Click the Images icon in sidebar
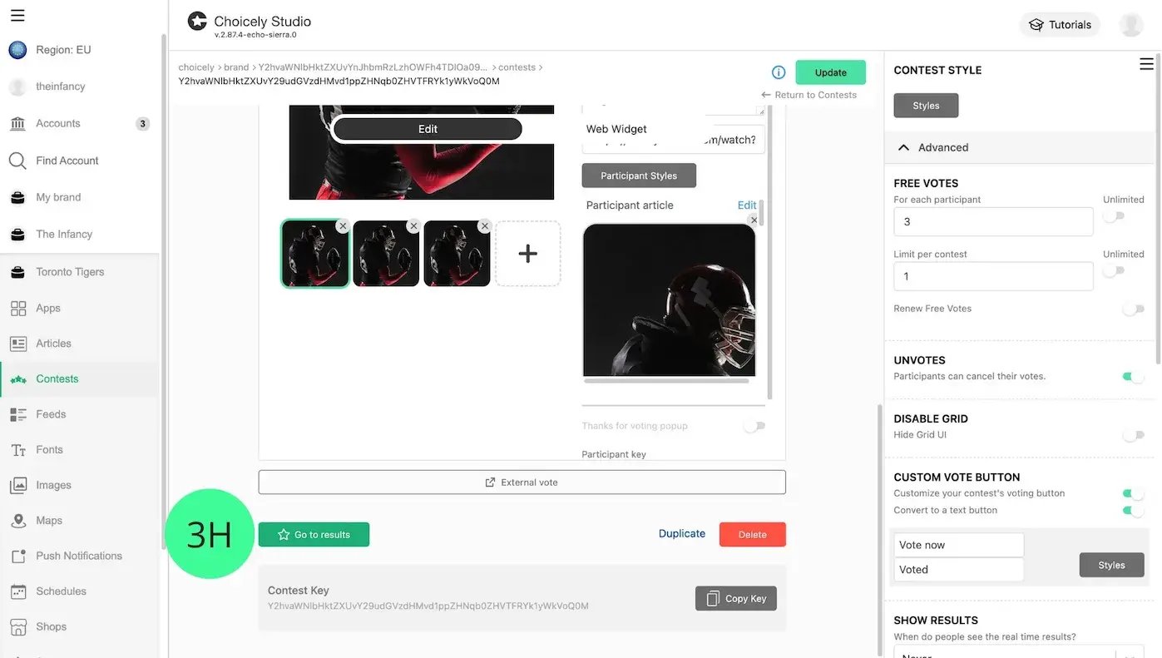1162x658 pixels. pyautogui.click(x=18, y=486)
